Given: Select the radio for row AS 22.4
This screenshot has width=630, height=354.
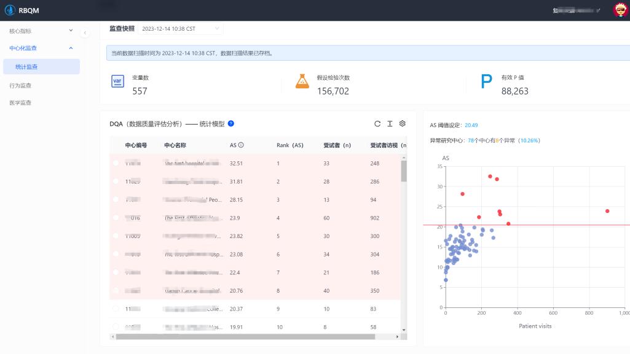Looking at the screenshot, I should point(116,272).
